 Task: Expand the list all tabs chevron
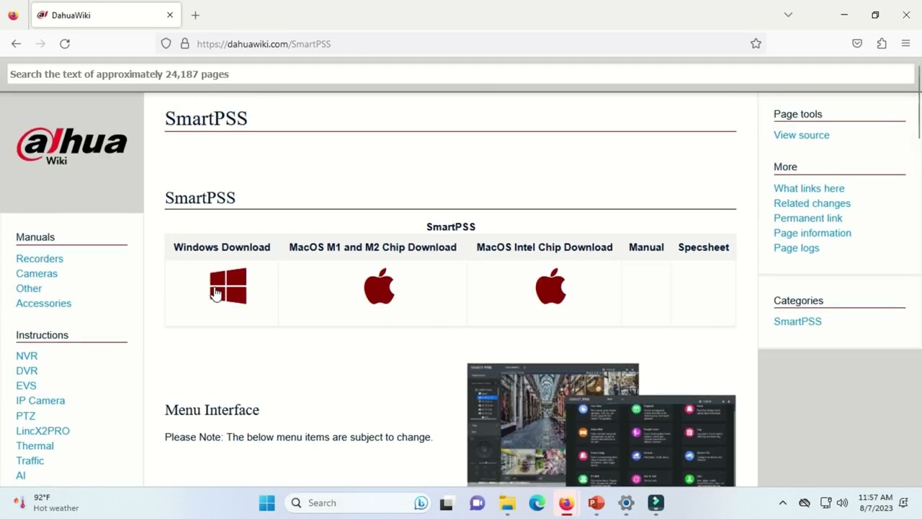pyautogui.click(x=788, y=15)
